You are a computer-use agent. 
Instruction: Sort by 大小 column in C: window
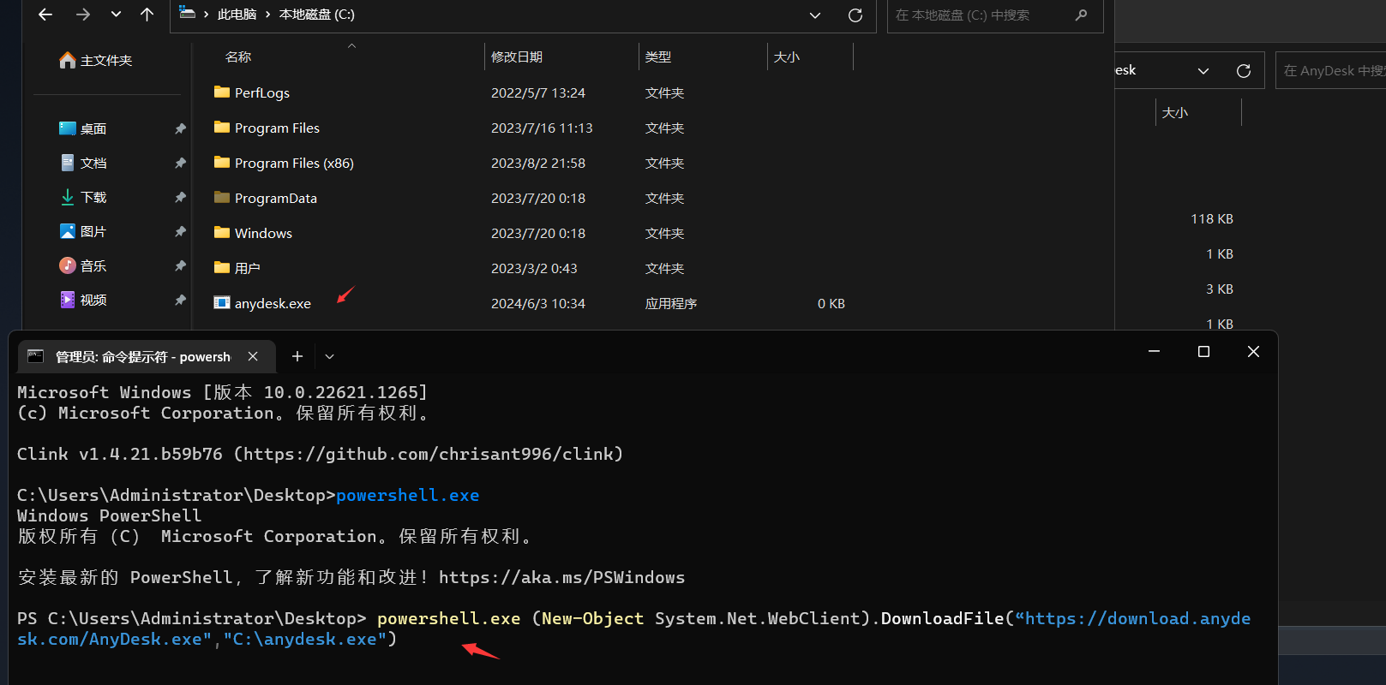tap(787, 57)
